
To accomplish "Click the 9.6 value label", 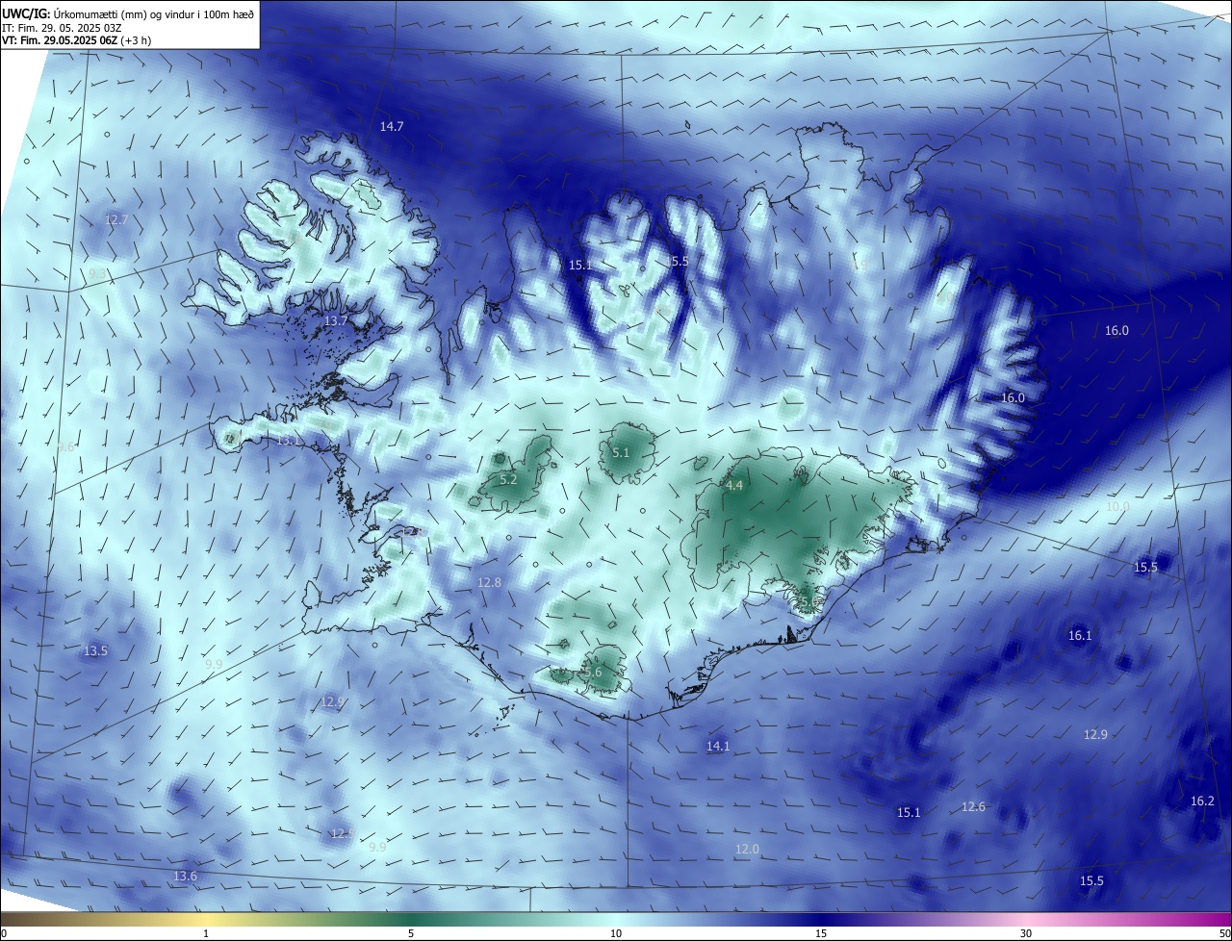I will (x=65, y=447).
